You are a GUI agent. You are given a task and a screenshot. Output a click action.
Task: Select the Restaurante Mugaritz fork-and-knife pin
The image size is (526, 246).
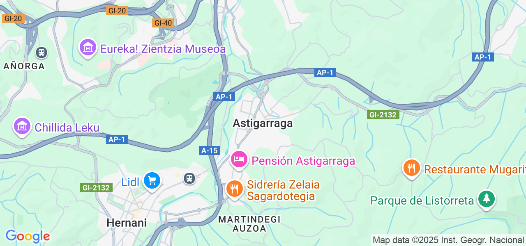point(411,168)
